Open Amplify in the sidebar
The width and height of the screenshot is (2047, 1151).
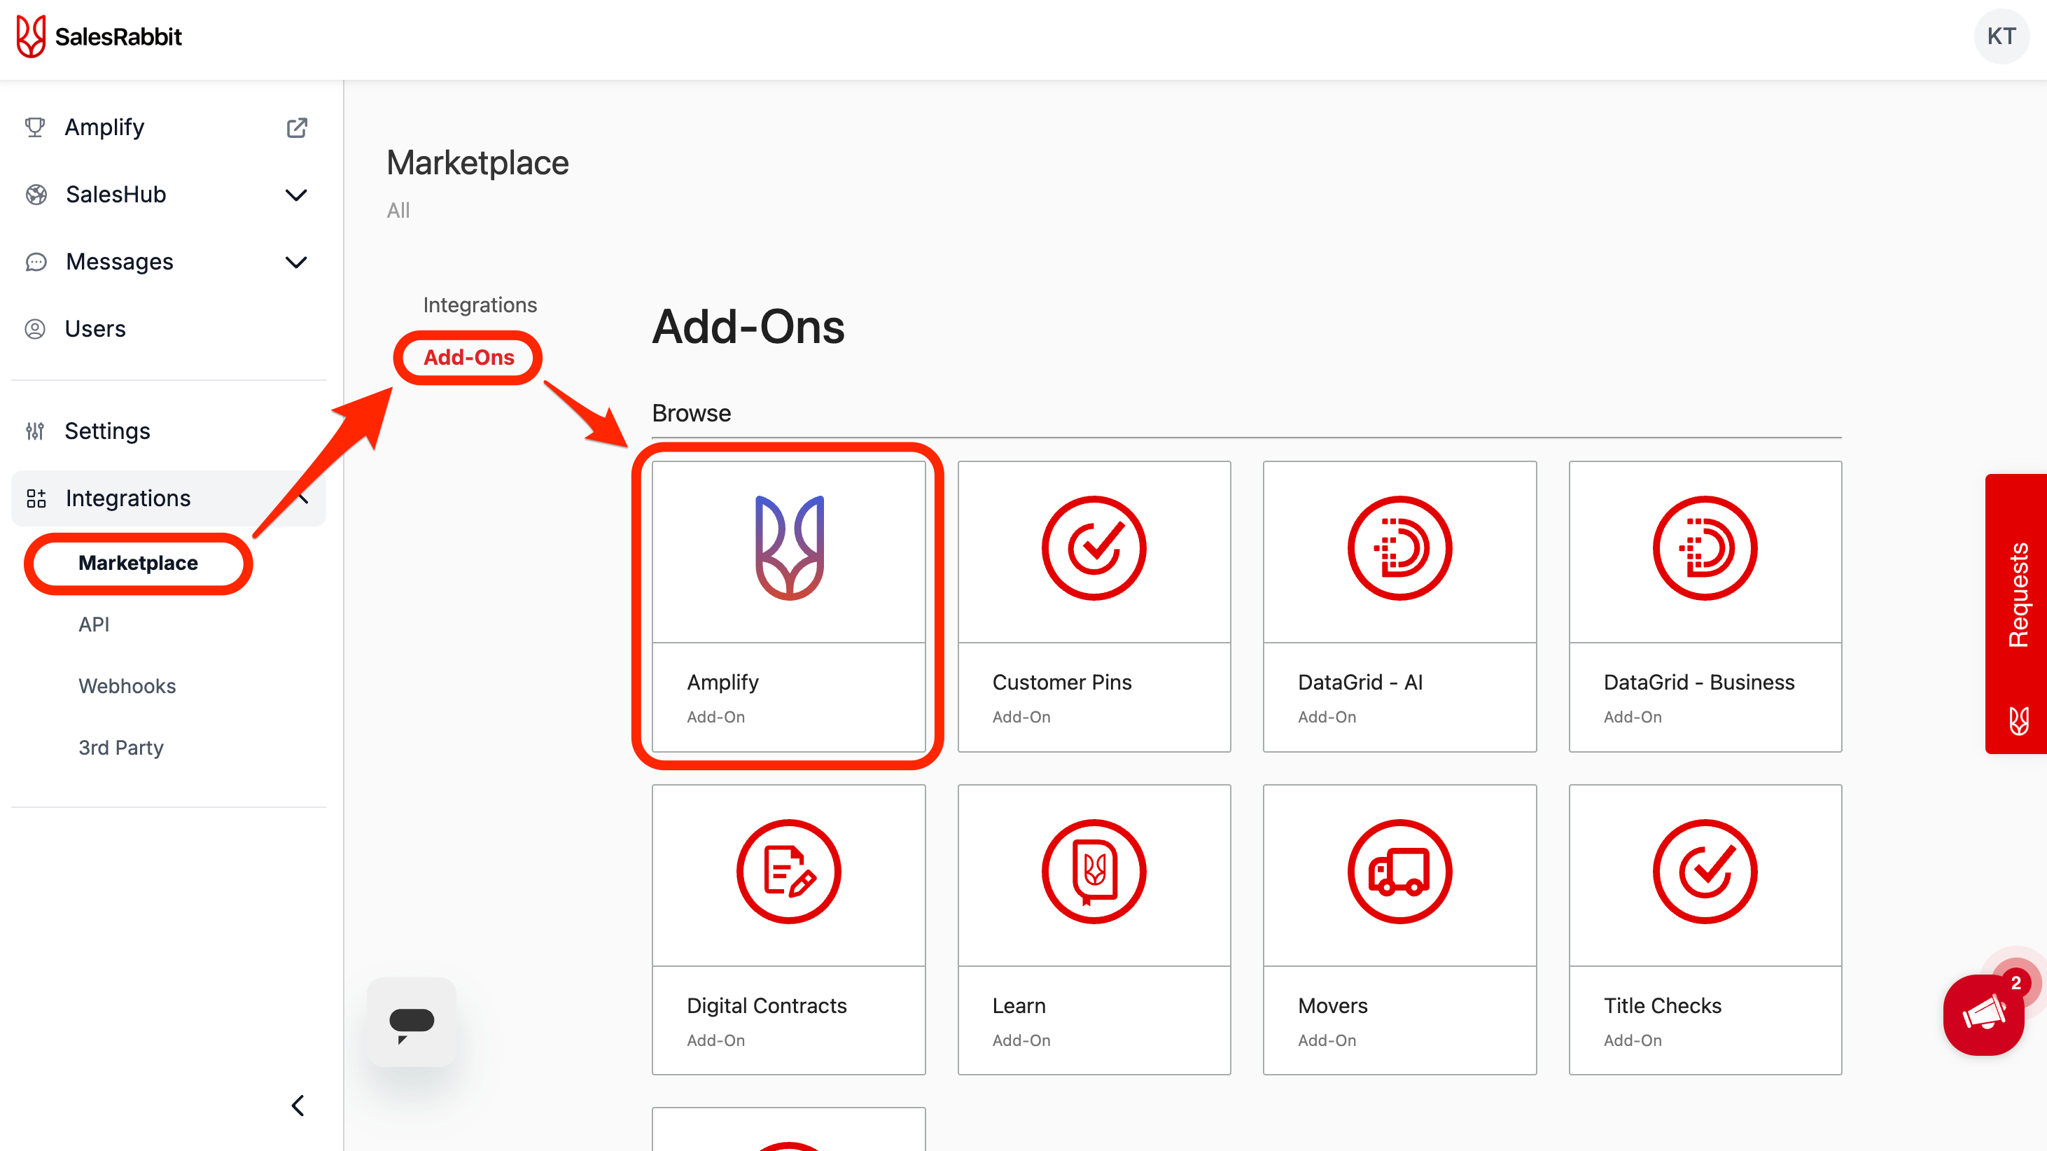[x=104, y=127]
